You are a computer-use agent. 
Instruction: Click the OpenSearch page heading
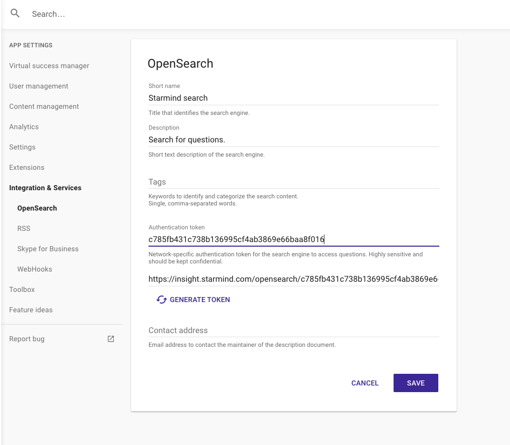tap(180, 64)
